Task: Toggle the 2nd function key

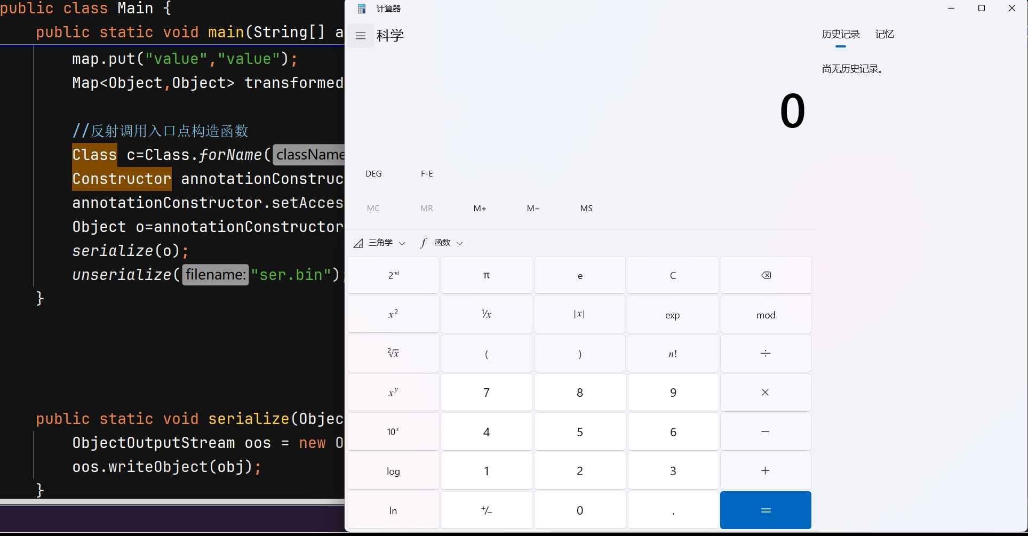Action: point(393,275)
